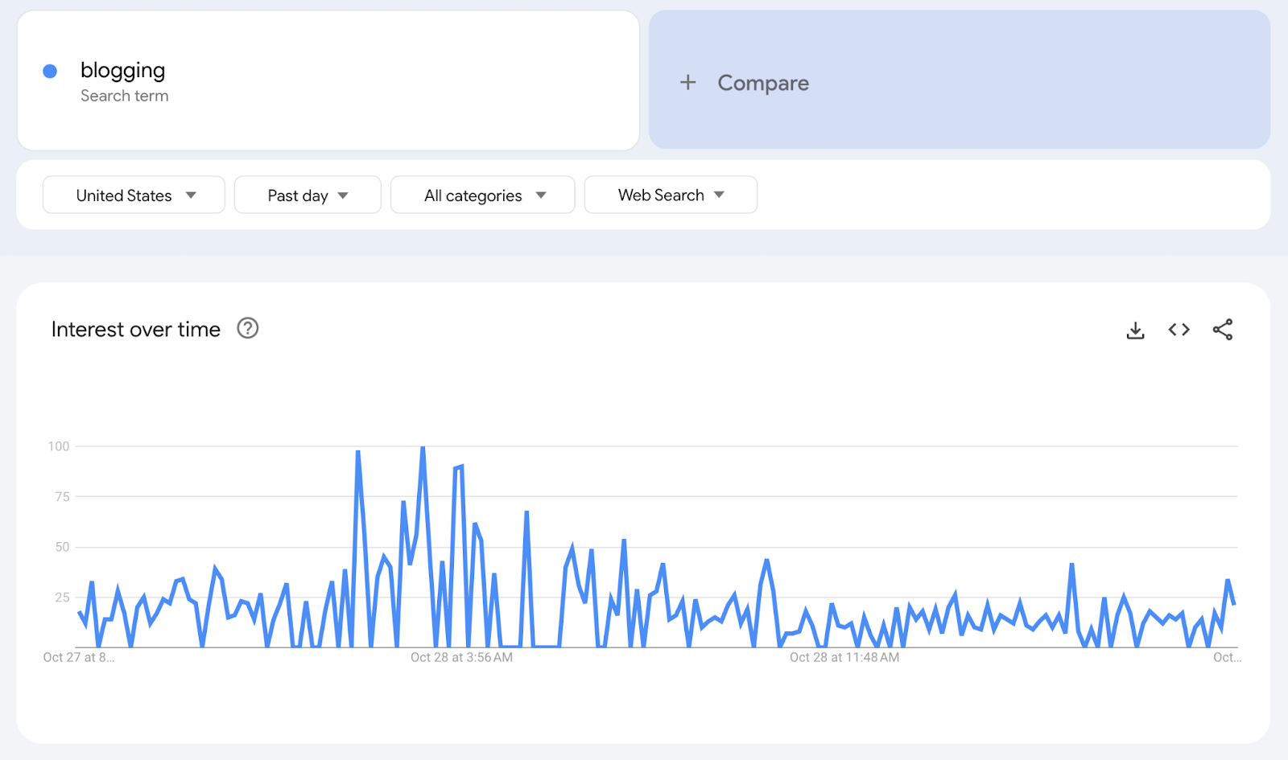Click the 50 value on the y-axis

point(62,547)
